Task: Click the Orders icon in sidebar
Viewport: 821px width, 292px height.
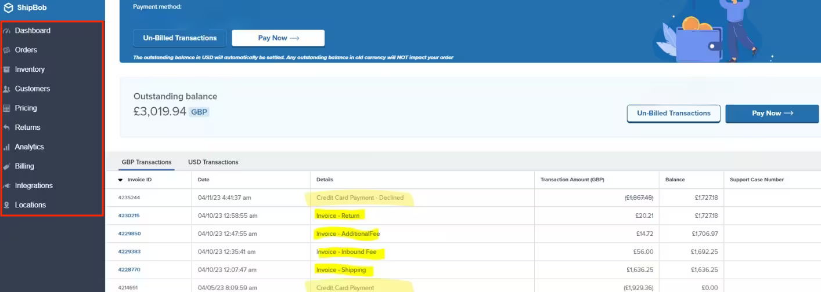Action: pyautogui.click(x=7, y=50)
